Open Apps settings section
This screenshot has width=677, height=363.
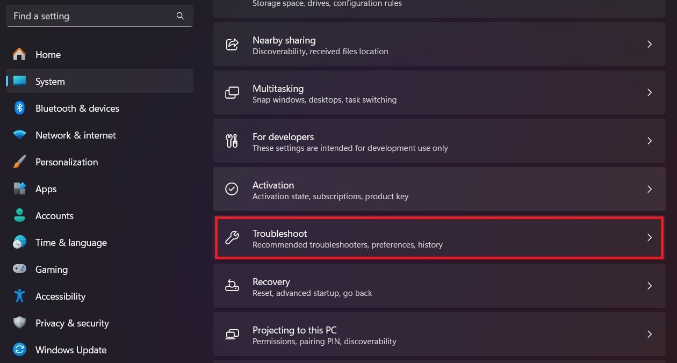pyautogui.click(x=99, y=188)
